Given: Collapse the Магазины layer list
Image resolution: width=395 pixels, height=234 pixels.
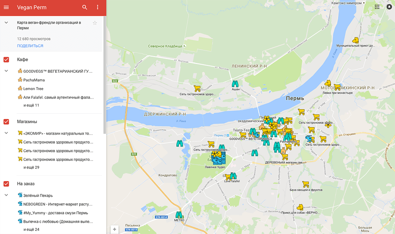Looking at the screenshot, I should [6, 133].
